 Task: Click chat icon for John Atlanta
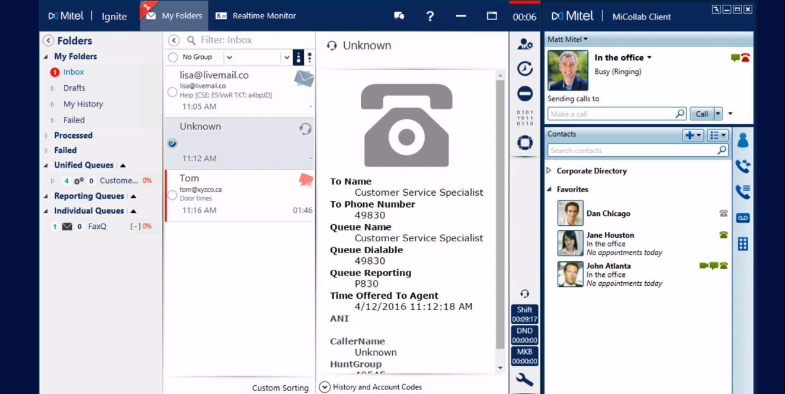pos(714,266)
